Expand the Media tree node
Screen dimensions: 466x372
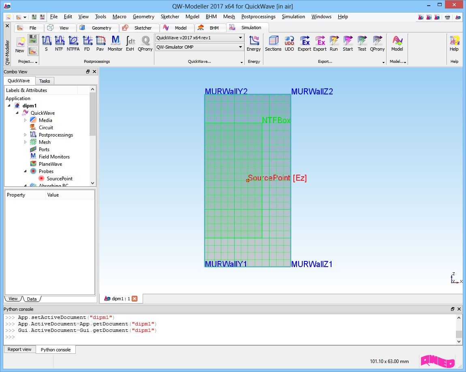(25, 120)
